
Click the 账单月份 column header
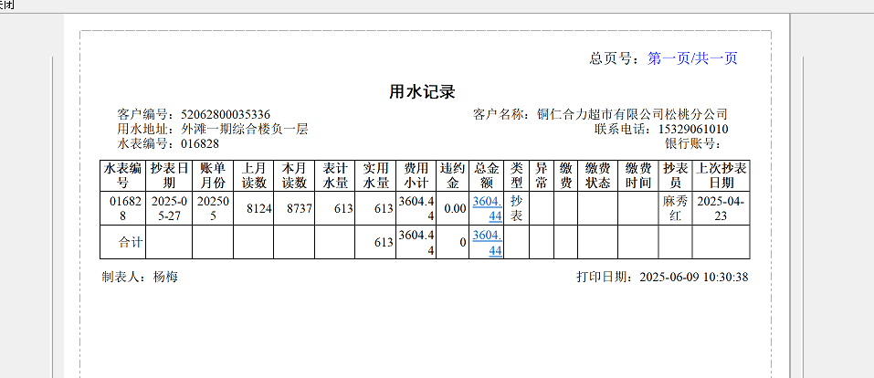tap(212, 175)
